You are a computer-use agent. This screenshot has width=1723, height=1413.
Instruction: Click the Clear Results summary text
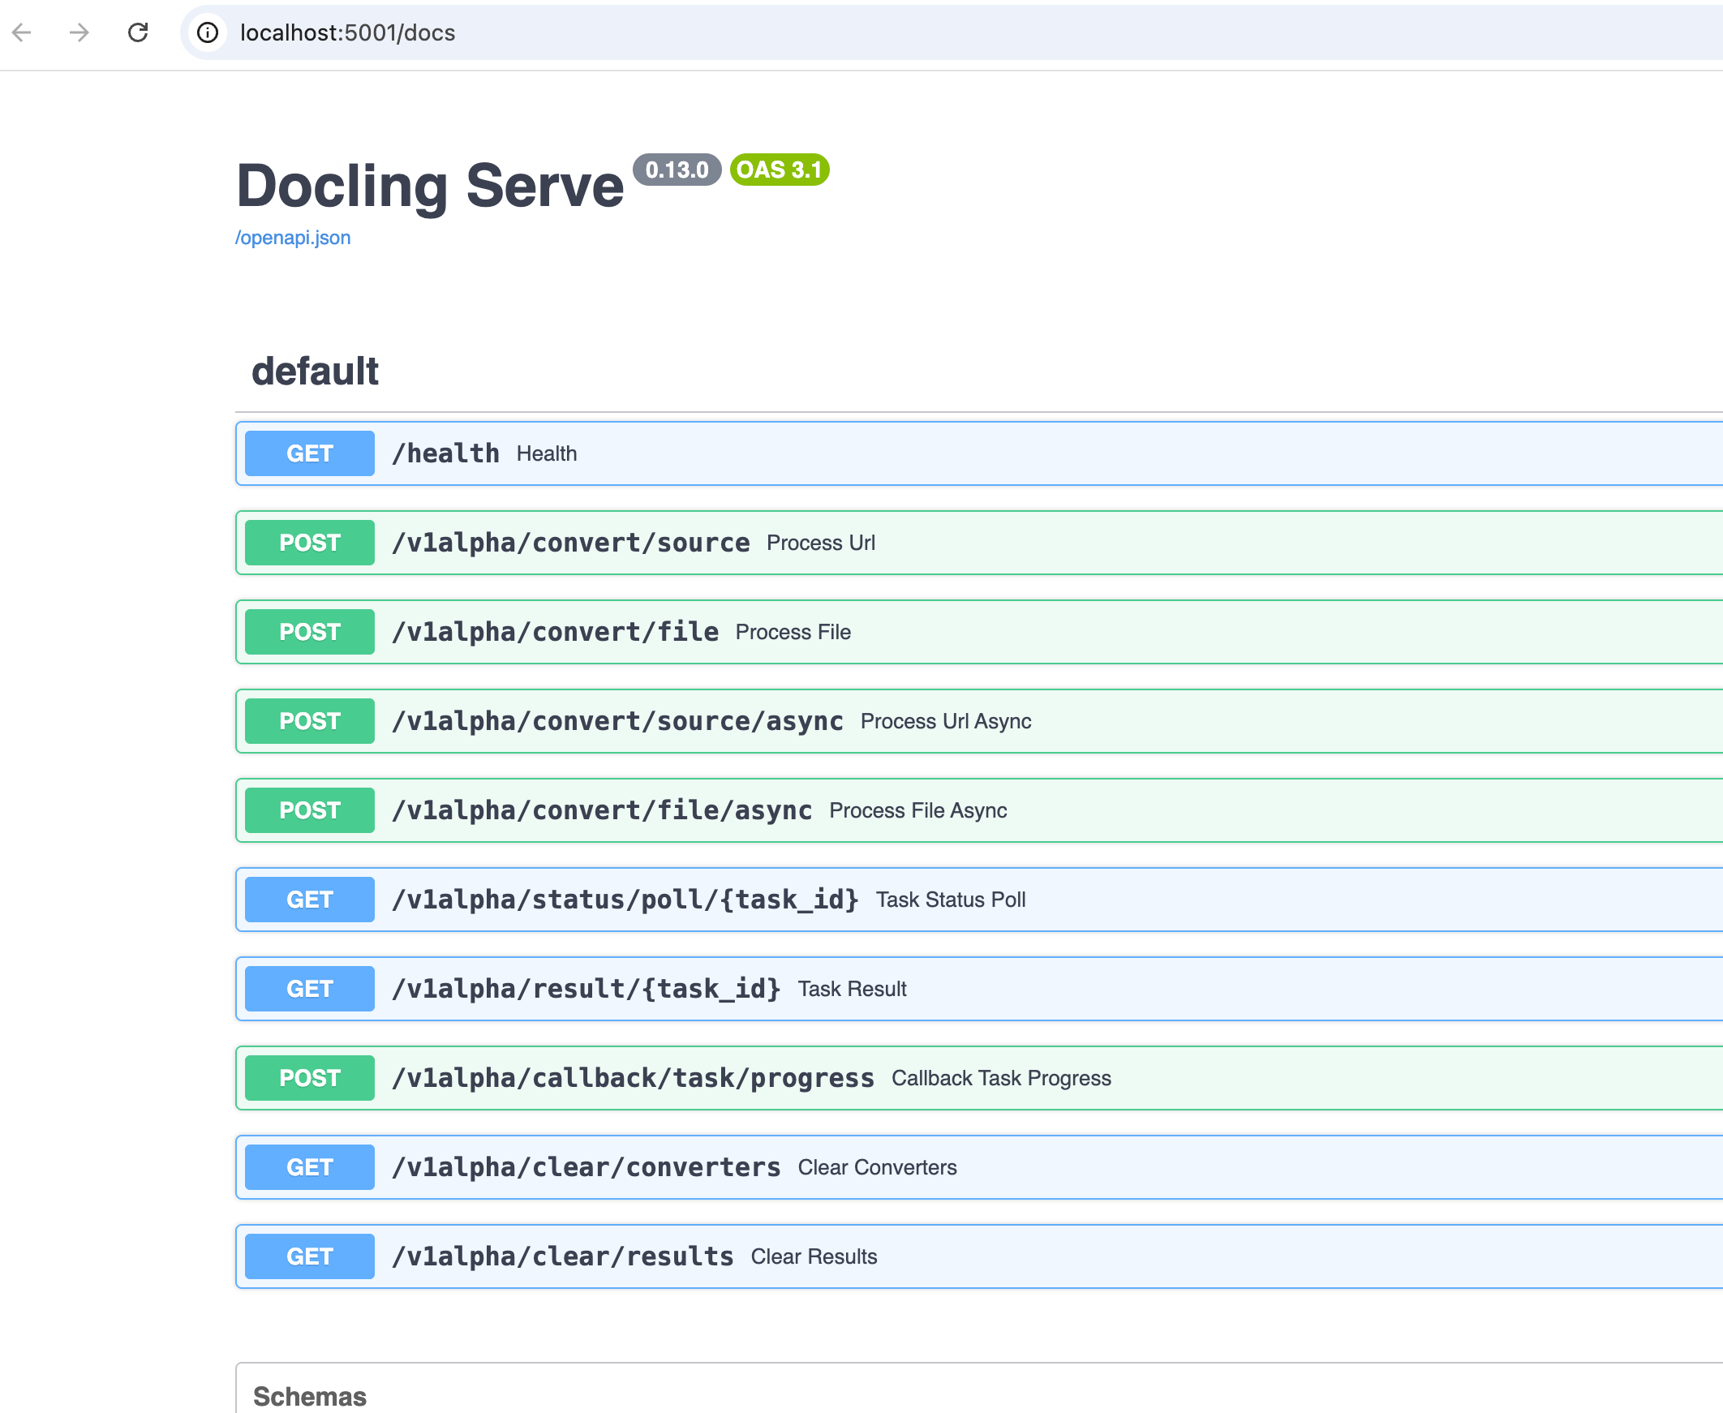(x=814, y=1256)
